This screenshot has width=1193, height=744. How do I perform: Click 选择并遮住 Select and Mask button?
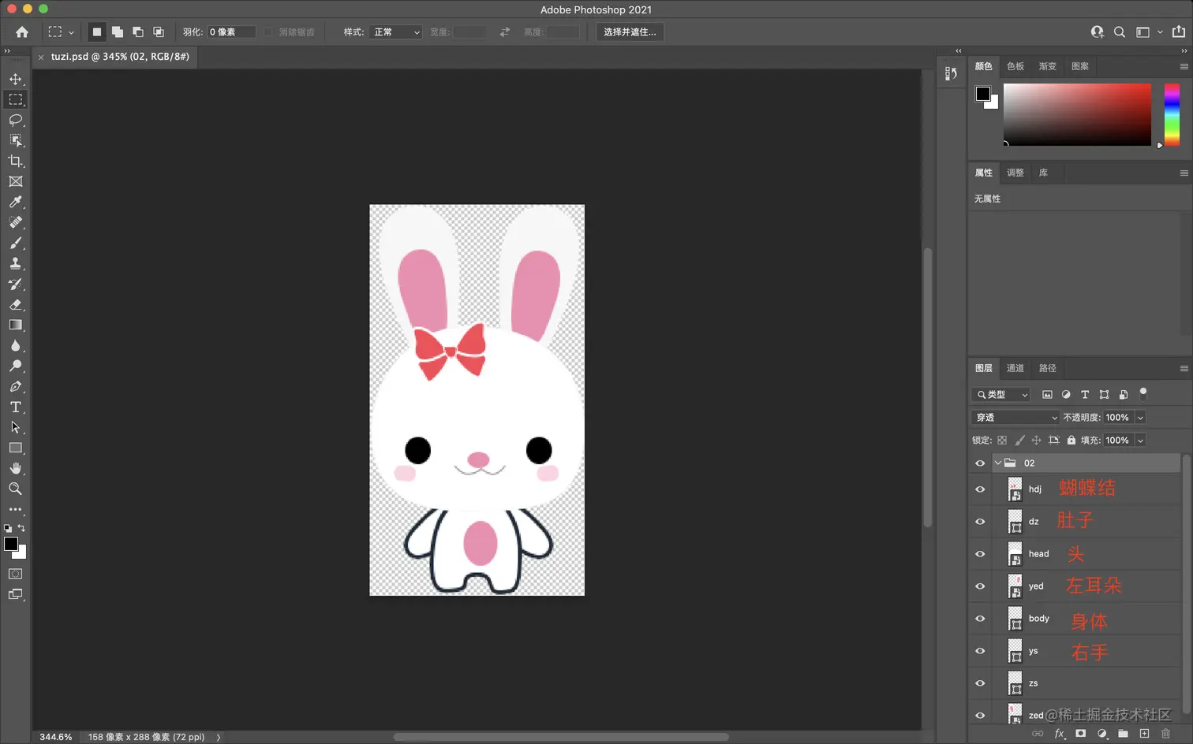point(630,32)
